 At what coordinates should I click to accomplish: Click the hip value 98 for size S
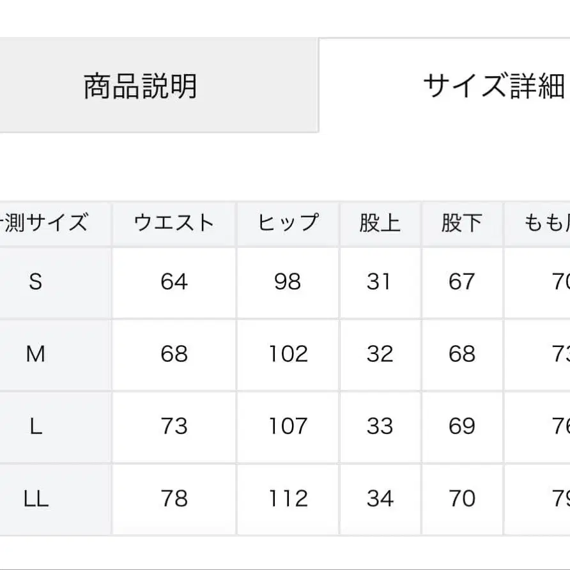(289, 282)
